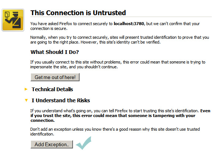Click the sentence starting If you understand what's going on
This screenshot has width=214, height=151.
(115, 111)
